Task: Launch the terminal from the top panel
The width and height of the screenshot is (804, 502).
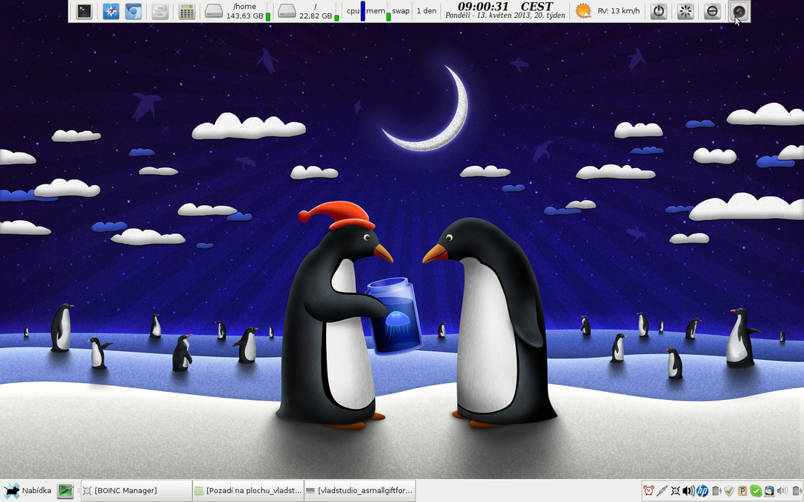Action: point(84,11)
